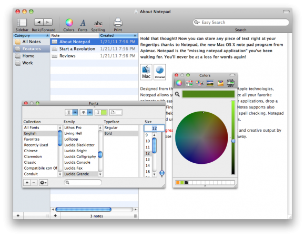Viewport: 305px width, 237px height.
Task: Click the Easy Search field
Action: click(241, 23)
